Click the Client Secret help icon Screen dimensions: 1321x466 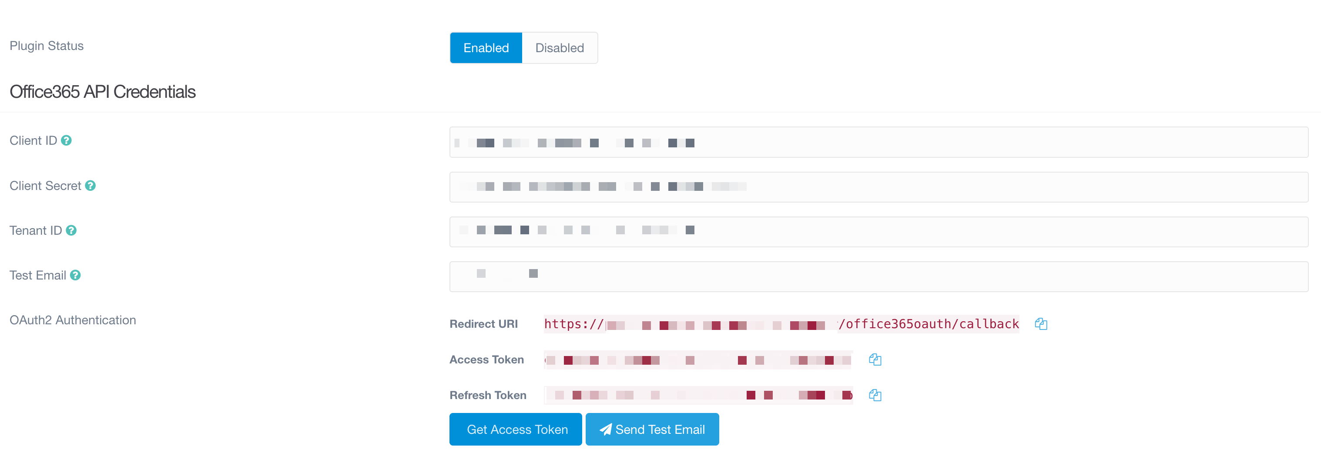point(90,185)
